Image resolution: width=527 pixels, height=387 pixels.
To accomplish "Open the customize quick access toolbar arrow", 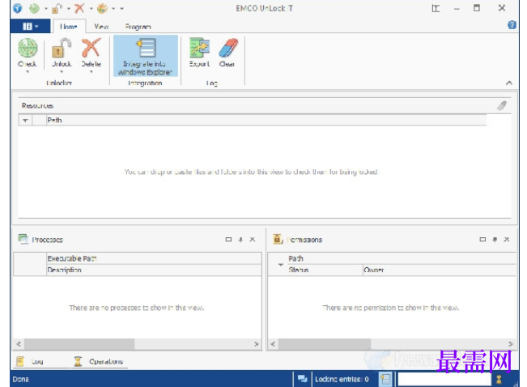I will click(122, 9).
